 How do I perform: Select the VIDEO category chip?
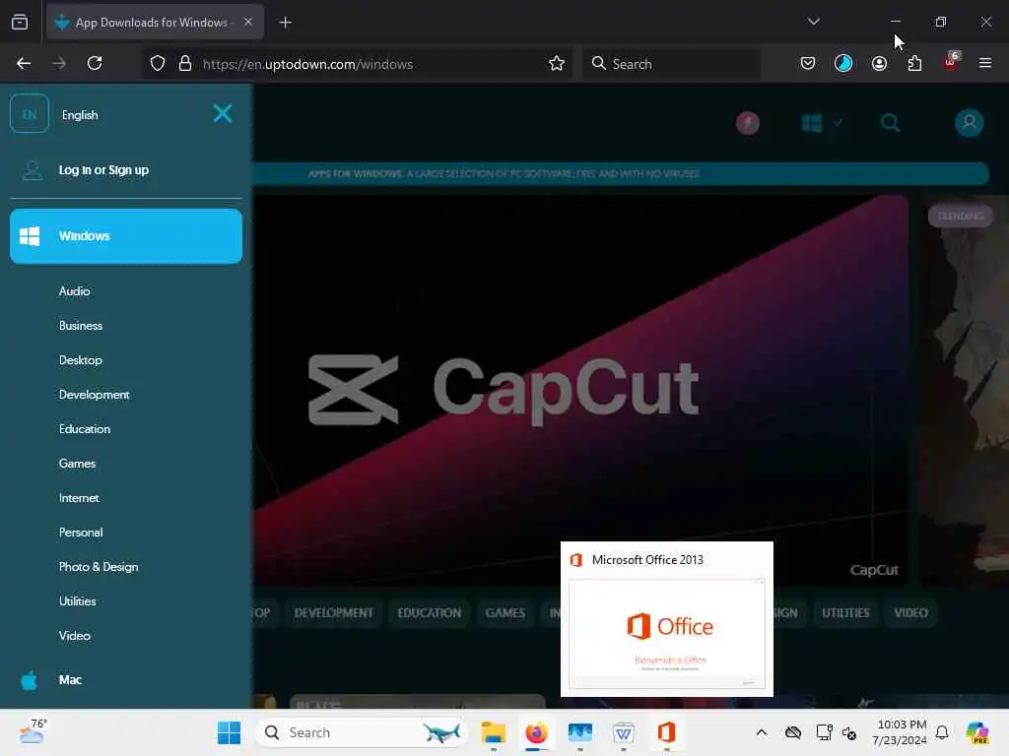pyautogui.click(x=910, y=612)
